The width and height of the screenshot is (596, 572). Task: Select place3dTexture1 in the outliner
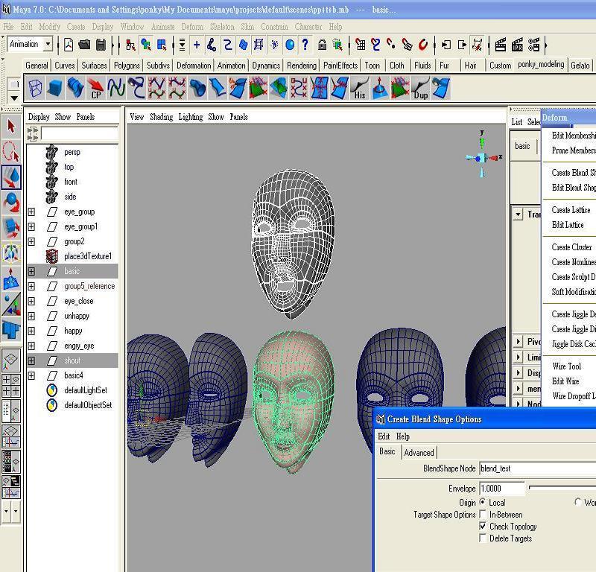[x=88, y=256]
